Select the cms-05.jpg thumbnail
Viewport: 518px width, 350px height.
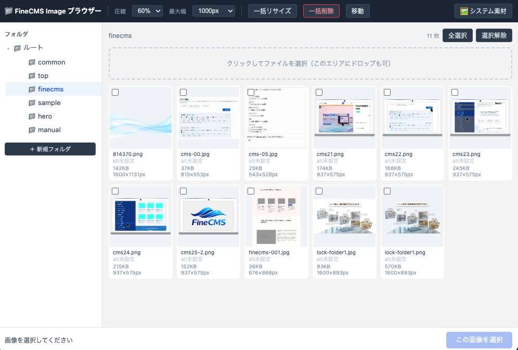[277, 118]
